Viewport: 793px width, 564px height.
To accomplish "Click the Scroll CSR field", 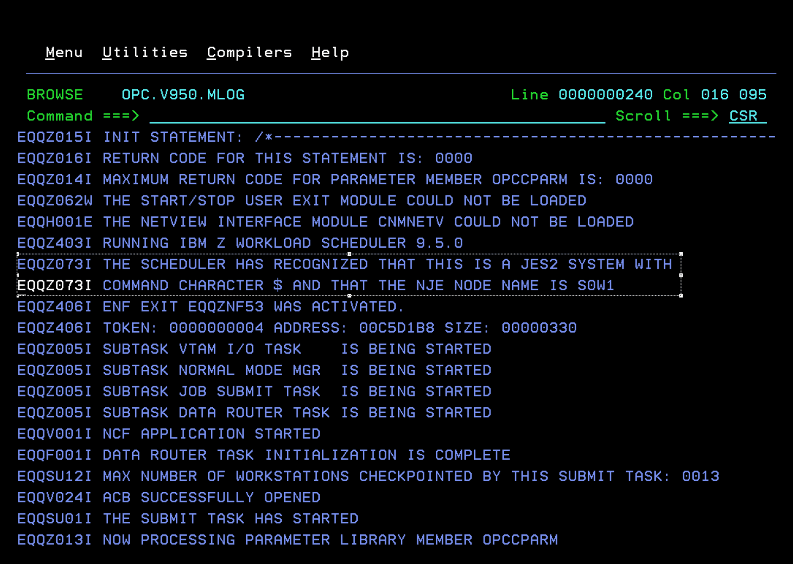I will point(747,116).
